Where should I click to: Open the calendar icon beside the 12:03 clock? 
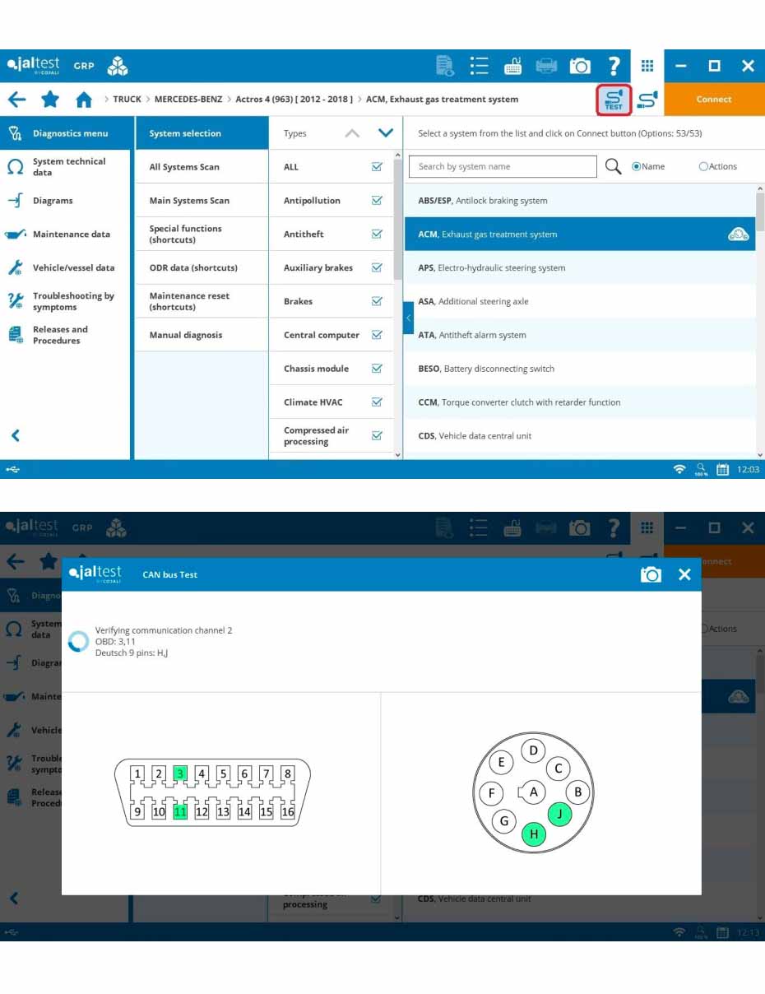tap(723, 470)
